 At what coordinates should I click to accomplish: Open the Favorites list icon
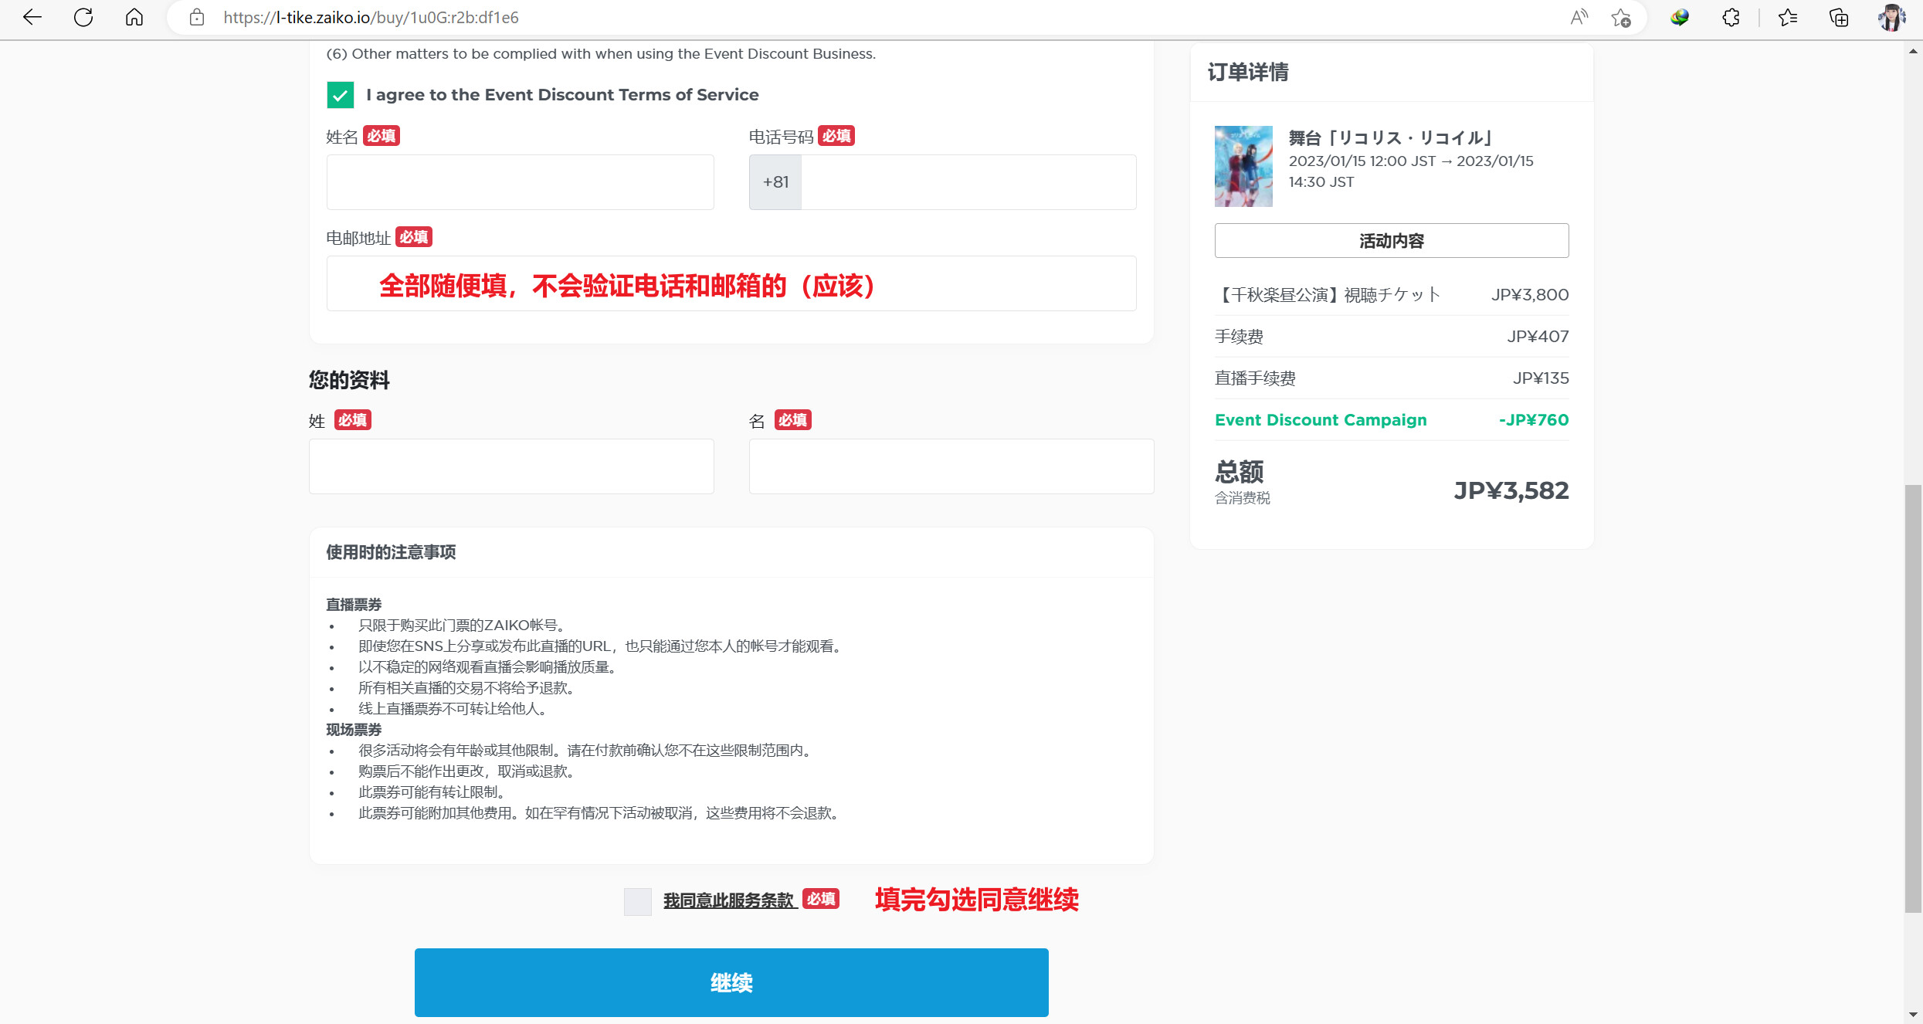point(1787,17)
